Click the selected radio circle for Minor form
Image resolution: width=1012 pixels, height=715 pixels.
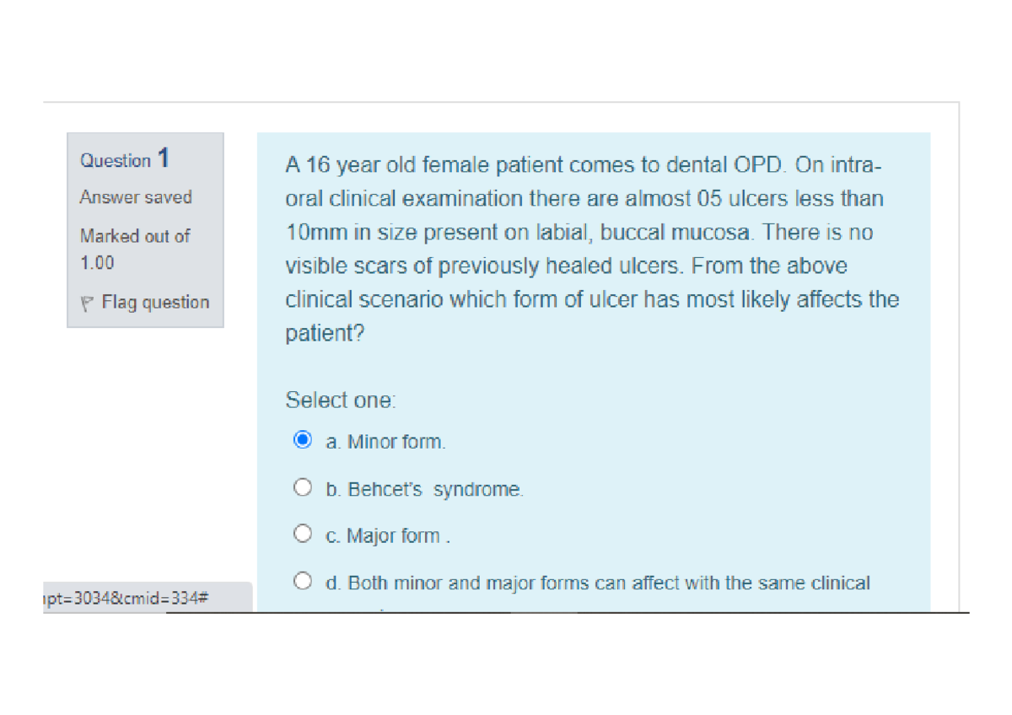[x=302, y=439]
